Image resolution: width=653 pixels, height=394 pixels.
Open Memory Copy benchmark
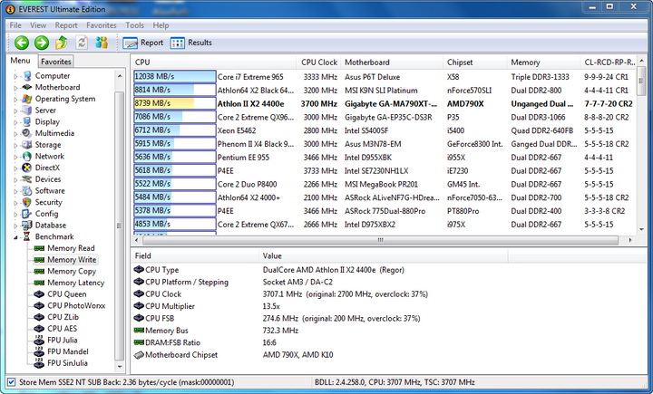[x=72, y=271]
